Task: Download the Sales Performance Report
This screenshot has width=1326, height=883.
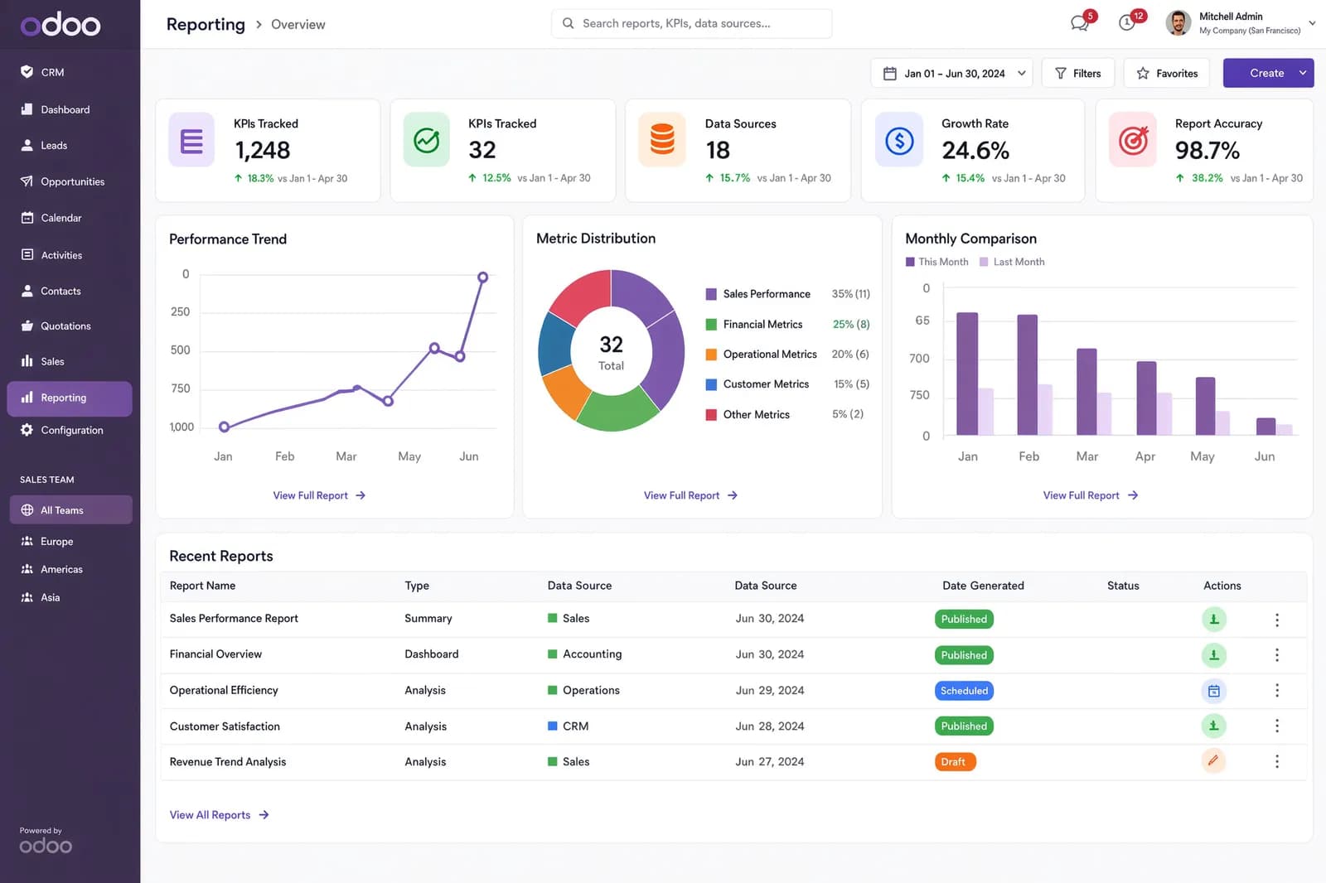Action: pos(1214,620)
